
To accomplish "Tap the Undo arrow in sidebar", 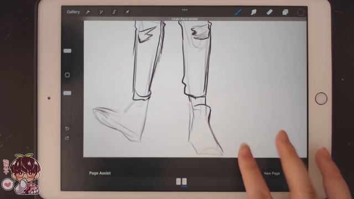I will 67,128.
